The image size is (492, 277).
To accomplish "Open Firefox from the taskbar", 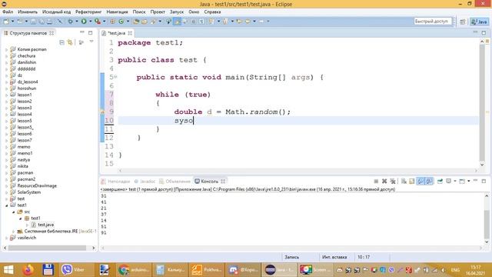I will pyautogui.click(x=28, y=270).
